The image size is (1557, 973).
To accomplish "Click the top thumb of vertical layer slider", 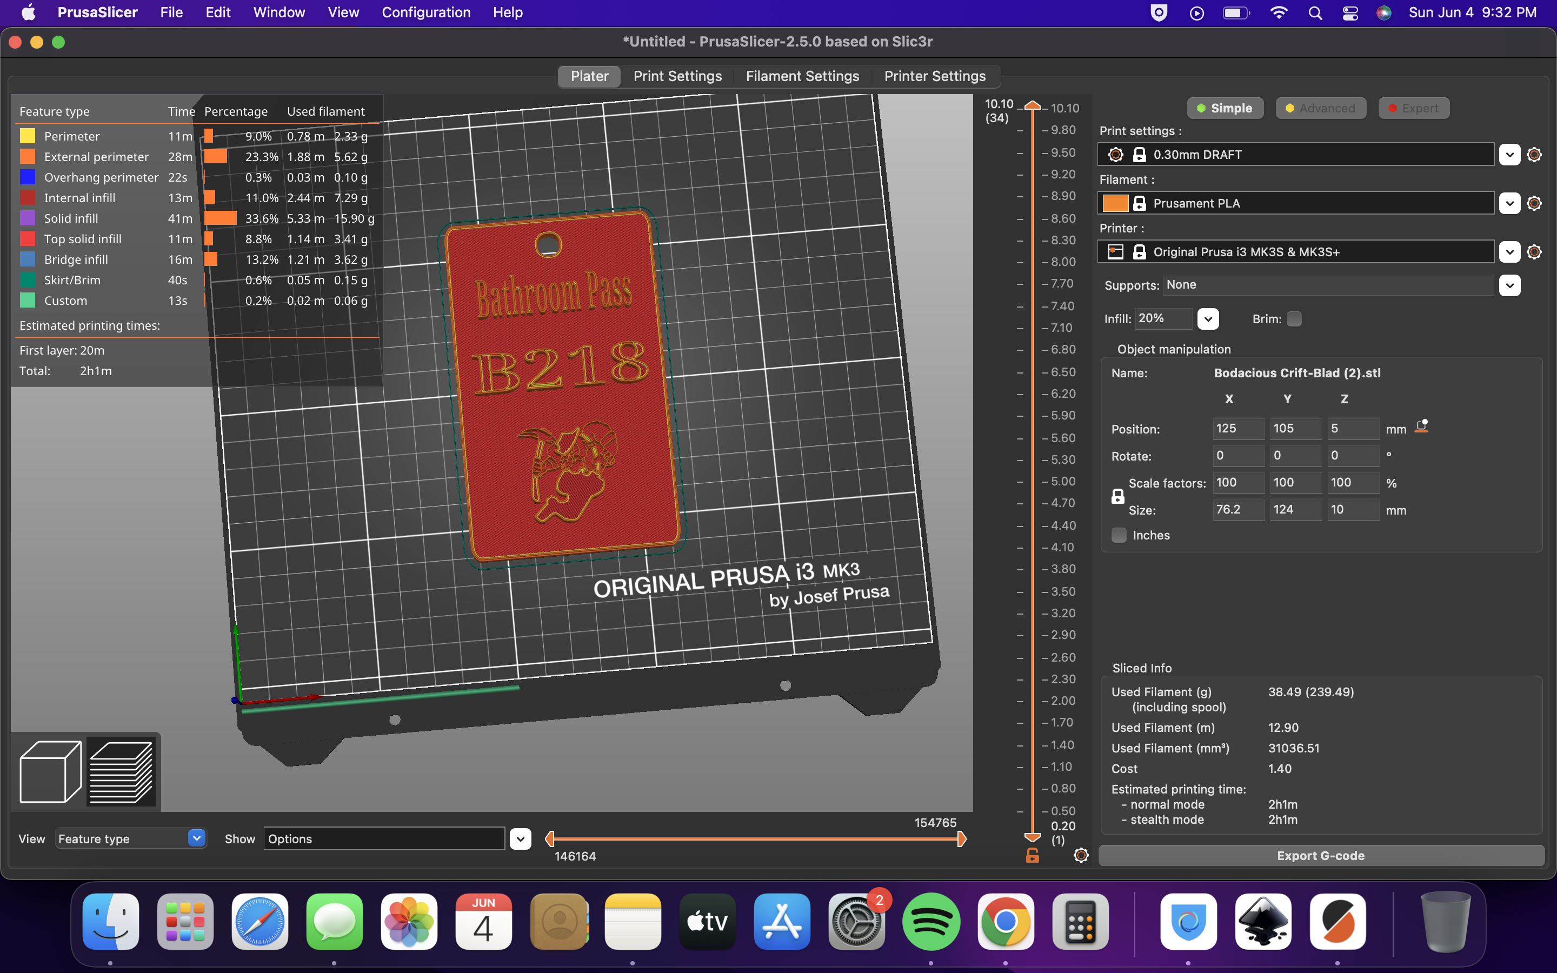I will pos(1032,105).
